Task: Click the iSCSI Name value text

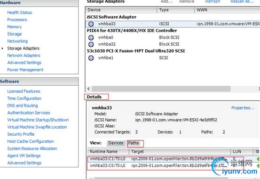Action: [x=176, y=120]
